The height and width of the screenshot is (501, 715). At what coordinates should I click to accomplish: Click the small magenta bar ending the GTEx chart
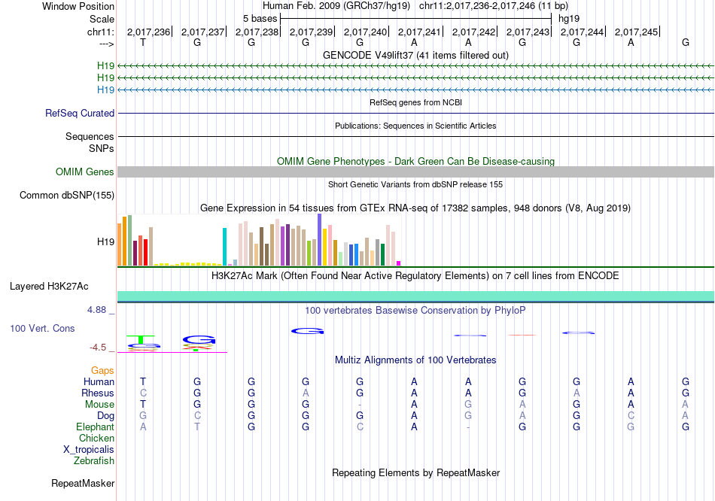tap(399, 263)
